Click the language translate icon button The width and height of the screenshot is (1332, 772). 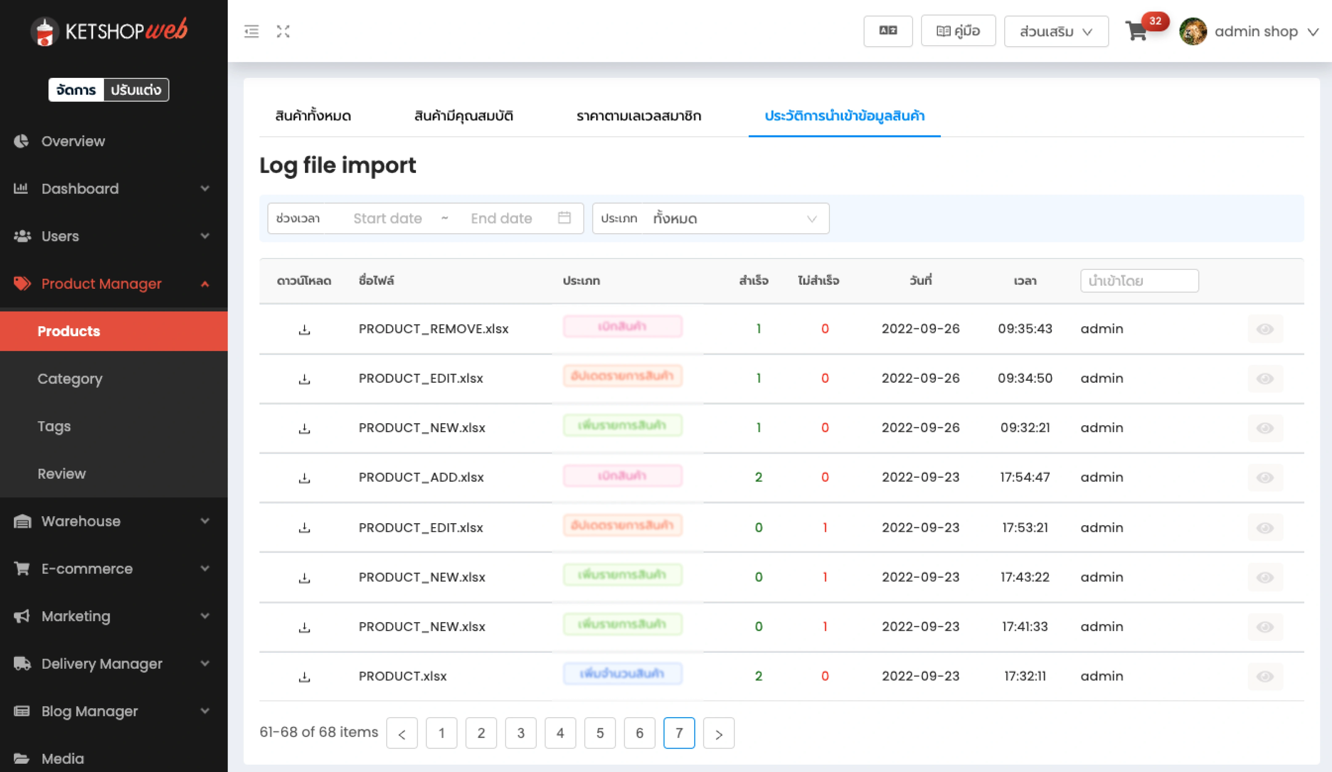click(887, 31)
